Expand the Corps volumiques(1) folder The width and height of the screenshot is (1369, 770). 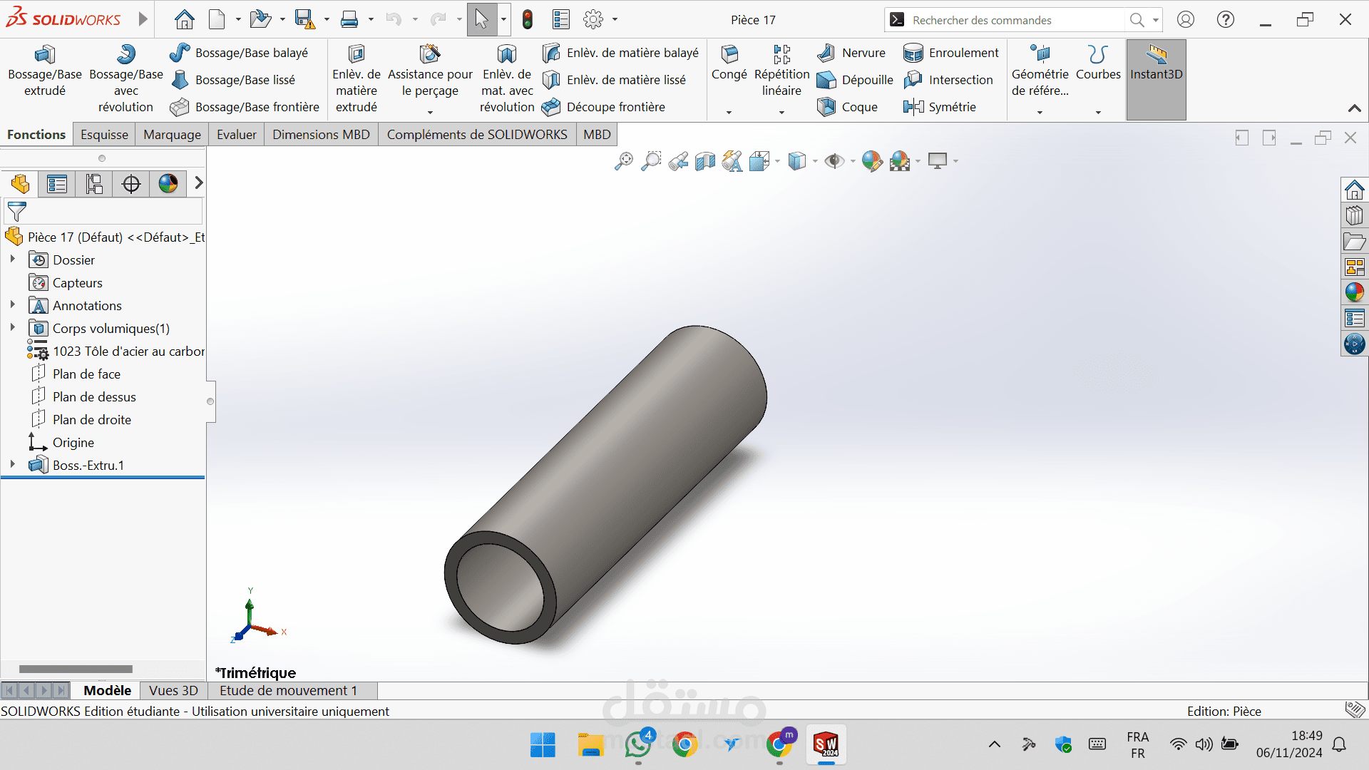(12, 327)
